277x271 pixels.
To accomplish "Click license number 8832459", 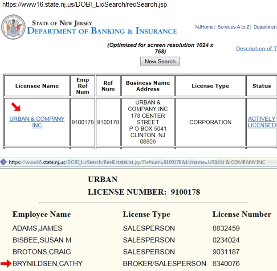I will [x=226, y=228].
